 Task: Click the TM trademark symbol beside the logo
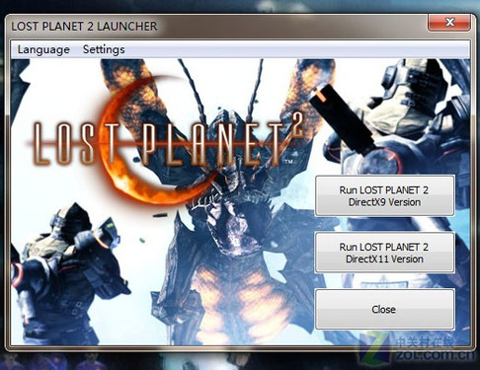click(288, 162)
